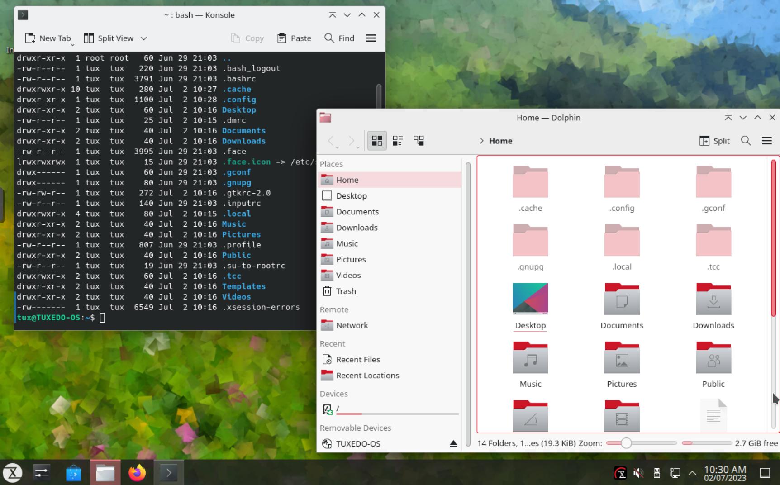This screenshot has width=780, height=485.
Task: Select the Public folder in file view
Action: 713,357
